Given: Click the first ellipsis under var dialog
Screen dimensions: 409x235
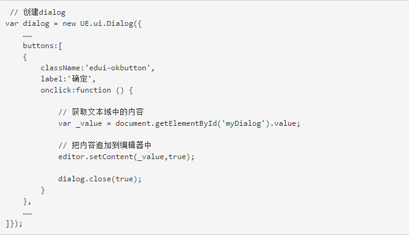Looking at the screenshot, I should [x=27, y=36].
